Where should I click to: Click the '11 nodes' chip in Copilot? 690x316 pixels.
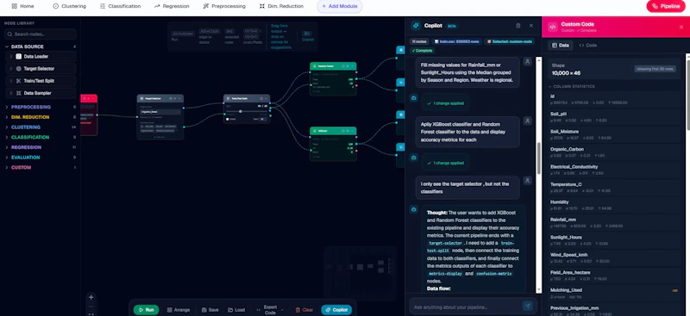click(419, 41)
